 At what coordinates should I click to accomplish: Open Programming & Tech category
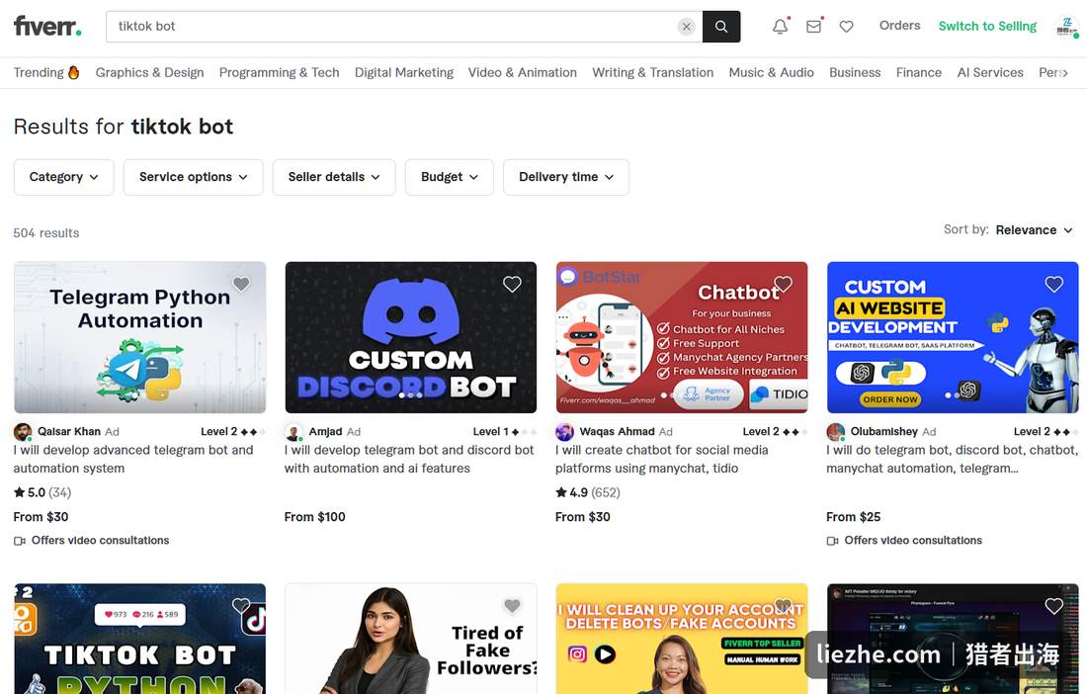pyautogui.click(x=280, y=73)
